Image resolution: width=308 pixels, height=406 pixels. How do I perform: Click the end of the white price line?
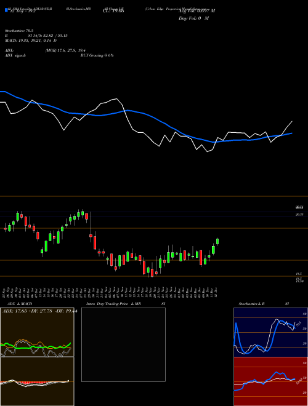[x=292, y=121]
